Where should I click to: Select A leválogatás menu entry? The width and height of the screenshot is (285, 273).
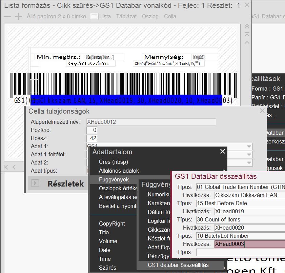(118, 197)
